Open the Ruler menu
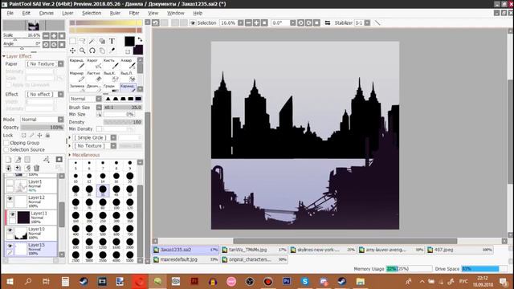 pyautogui.click(x=115, y=13)
